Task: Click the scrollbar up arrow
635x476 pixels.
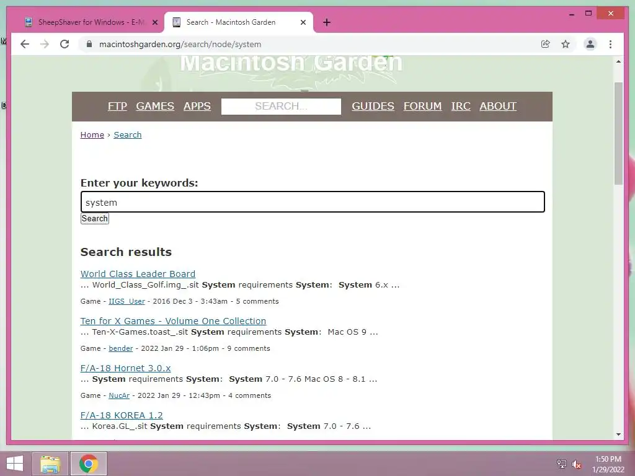Action: click(618, 61)
